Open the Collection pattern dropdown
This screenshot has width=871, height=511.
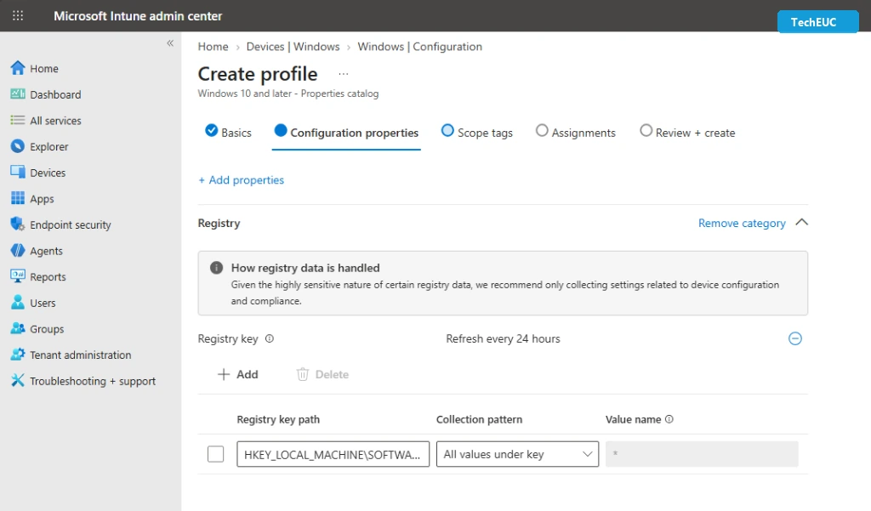(x=517, y=454)
